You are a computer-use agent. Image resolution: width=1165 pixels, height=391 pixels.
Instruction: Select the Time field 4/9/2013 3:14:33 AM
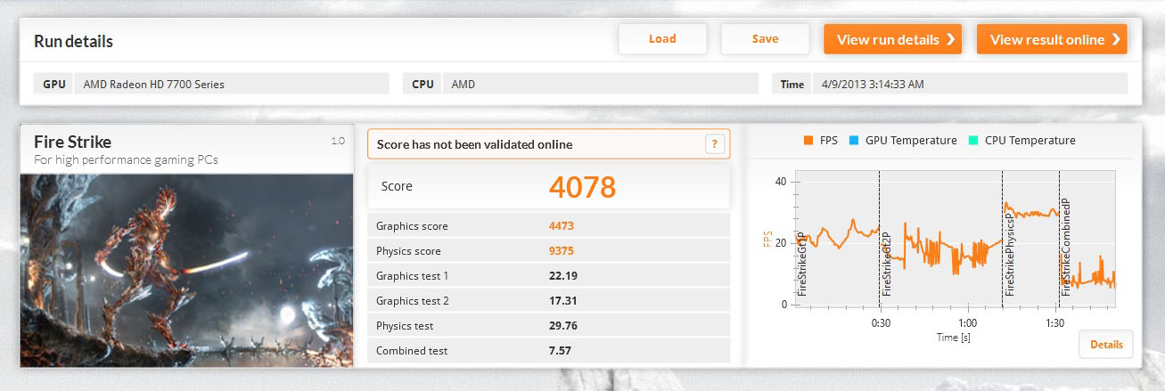[x=970, y=84]
